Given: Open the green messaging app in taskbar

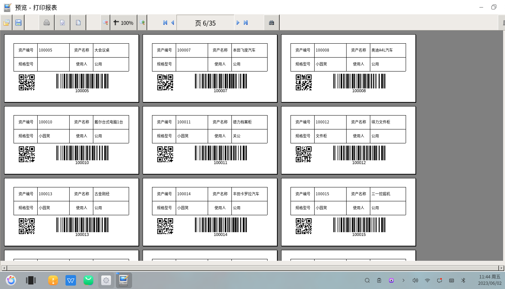Looking at the screenshot, I should pyautogui.click(x=88, y=280).
